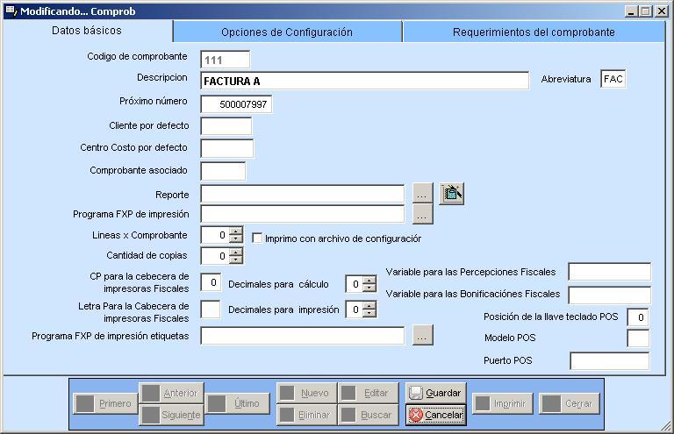Click the Cancelar button with red icon

click(x=435, y=415)
